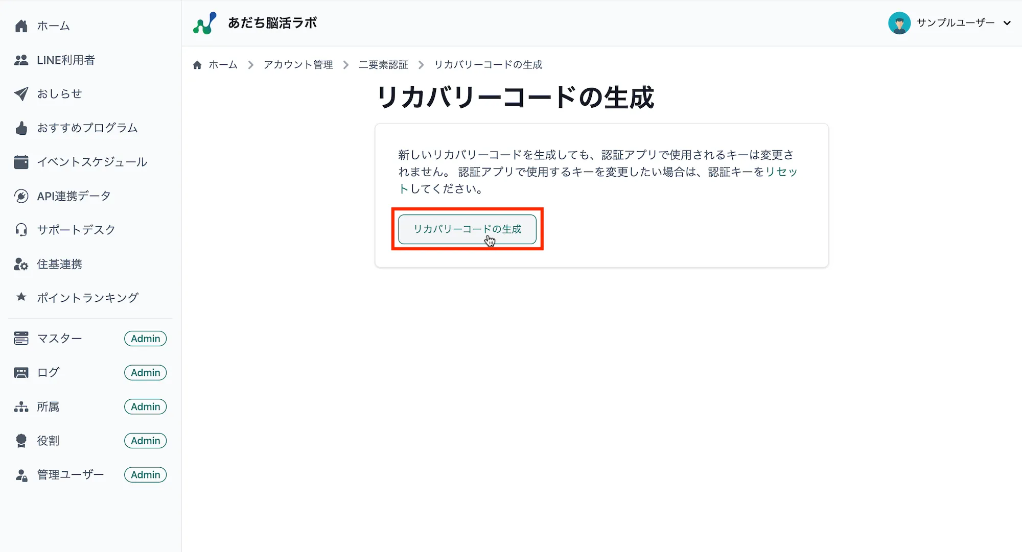Navigate to アカウント管理 via breadcrumb

coord(298,64)
